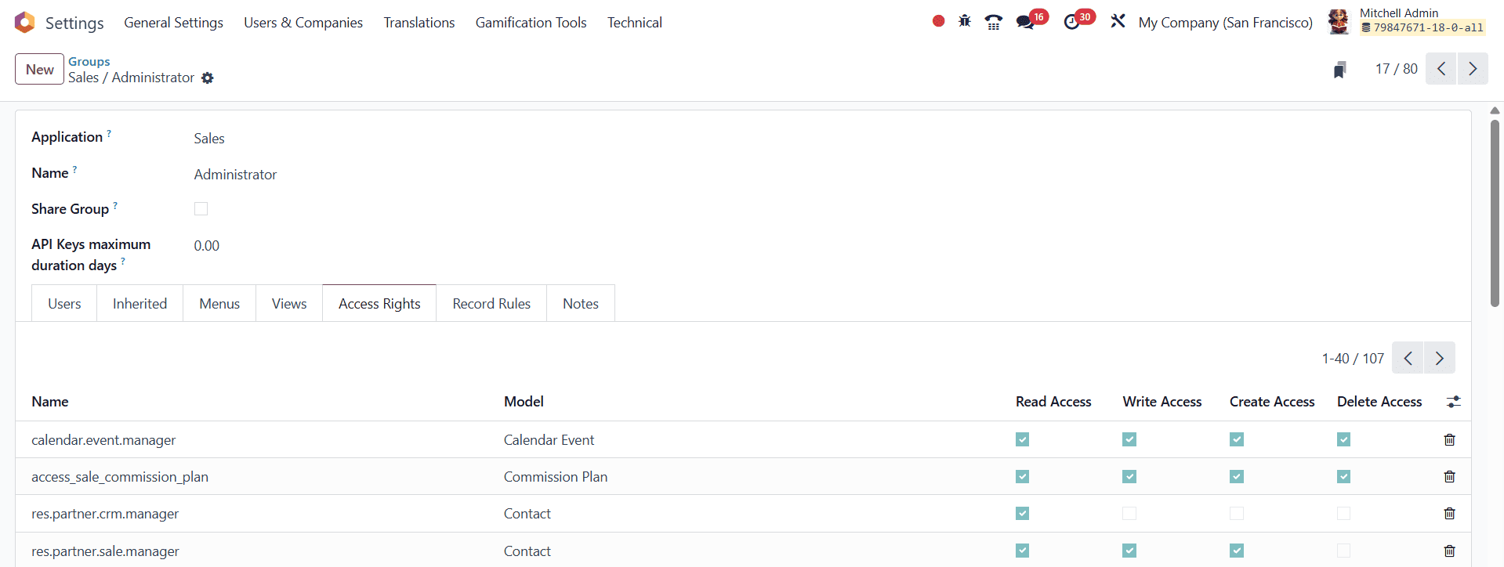The height and width of the screenshot is (567, 1504).
Task: Click the red recording indicator icon
Action: pyautogui.click(x=938, y=21)
